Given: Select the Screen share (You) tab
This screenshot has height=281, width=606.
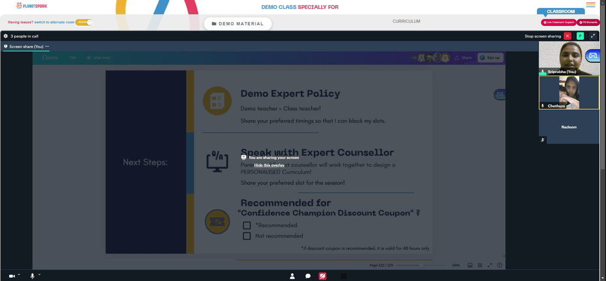Looking at the screenshot, I should pos(26,47).
